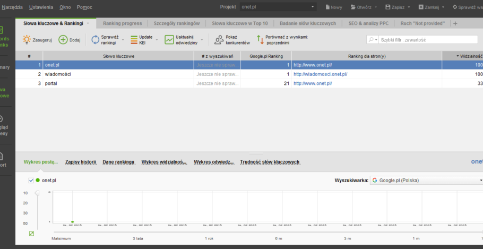483x249 pixels.
Task: Click the green expand chart icon
Action: click(31, 234)
